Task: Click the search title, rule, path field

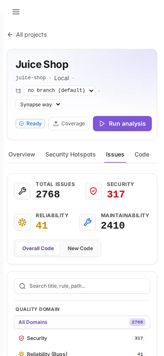Action: click(x=82, y=286)
